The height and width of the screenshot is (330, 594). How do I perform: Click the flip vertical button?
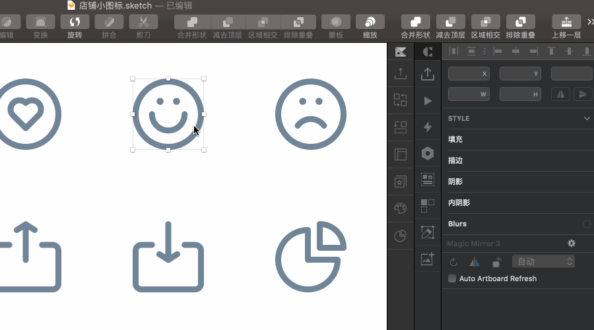pyautogui.click(x=583, y=94)
